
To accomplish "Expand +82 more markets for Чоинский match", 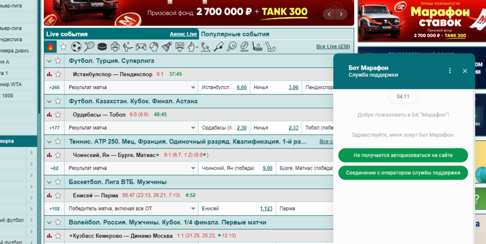I will 55,168.
